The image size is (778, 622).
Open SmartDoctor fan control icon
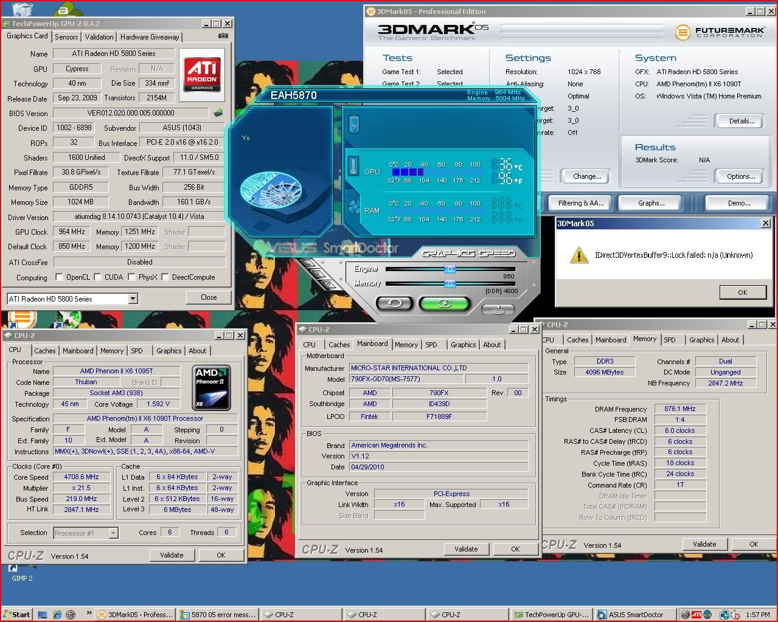354,207
